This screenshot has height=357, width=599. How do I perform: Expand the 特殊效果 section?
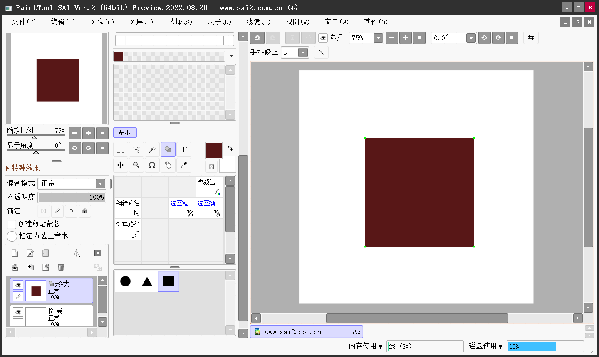tap(23, 168)
